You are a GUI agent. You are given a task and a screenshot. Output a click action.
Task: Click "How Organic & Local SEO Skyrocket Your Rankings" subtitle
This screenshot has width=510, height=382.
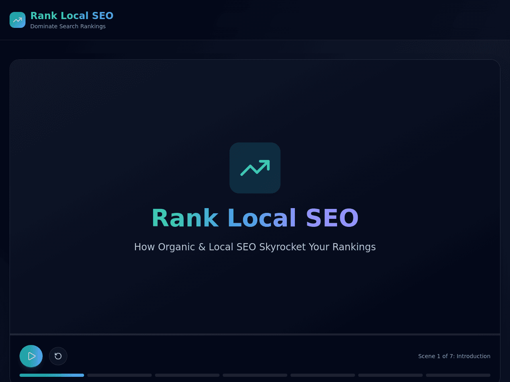255,247
